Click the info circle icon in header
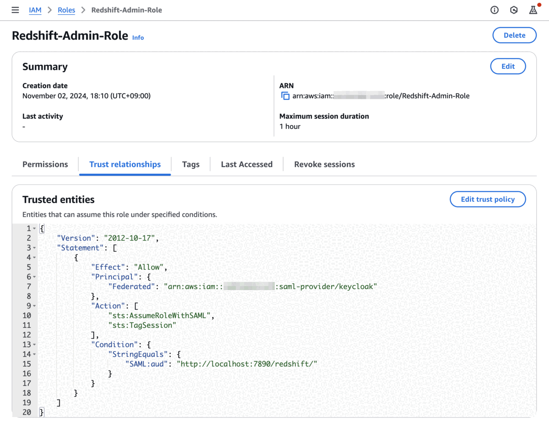 tap(495, 10)
